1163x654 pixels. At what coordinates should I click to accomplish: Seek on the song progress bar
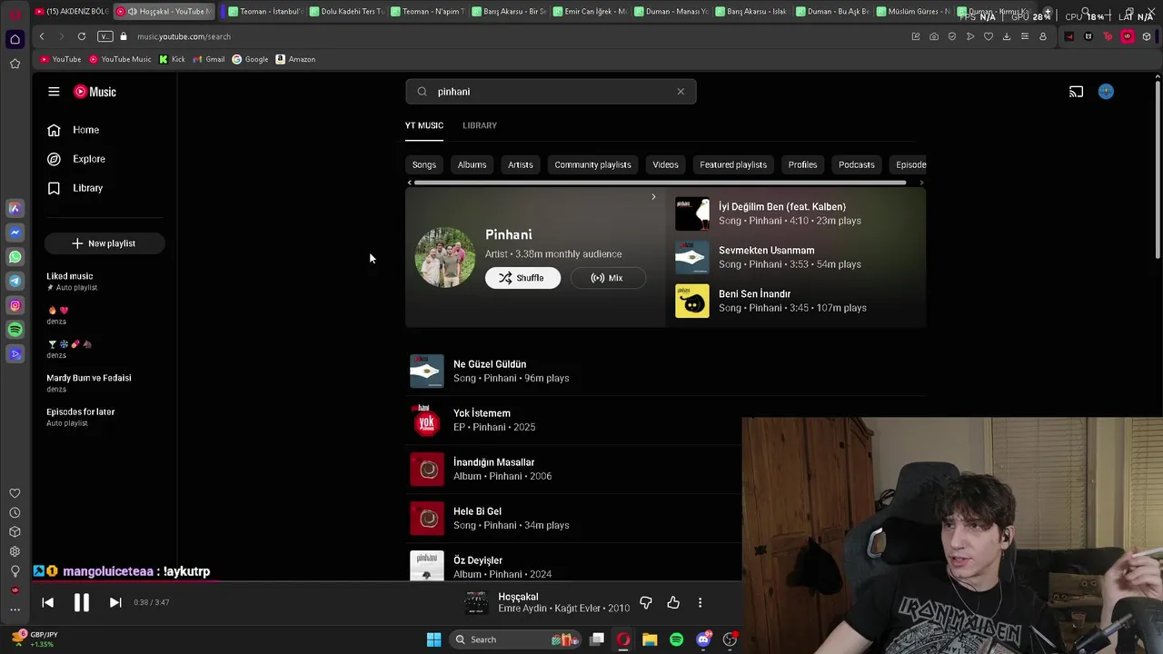tap(387, 581)
